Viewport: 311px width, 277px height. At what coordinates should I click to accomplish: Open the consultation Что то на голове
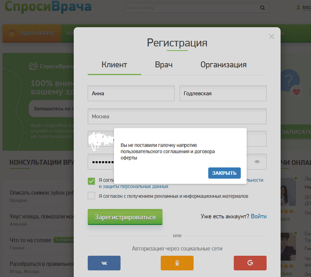[30, 240]
